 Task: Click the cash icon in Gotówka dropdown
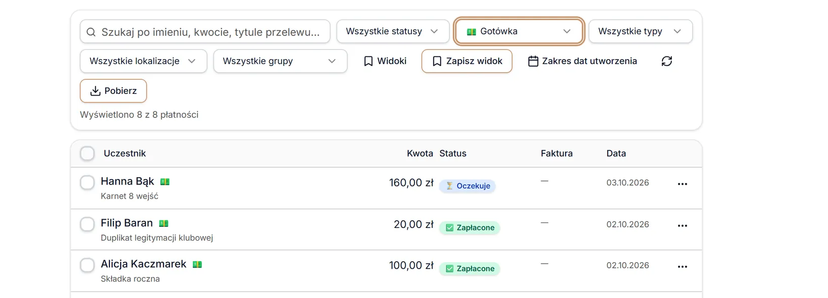472,32
